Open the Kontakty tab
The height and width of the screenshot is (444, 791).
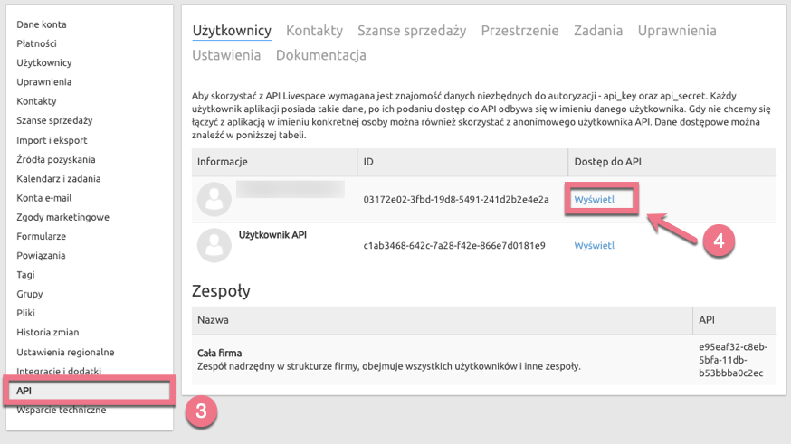click(314, 31)
